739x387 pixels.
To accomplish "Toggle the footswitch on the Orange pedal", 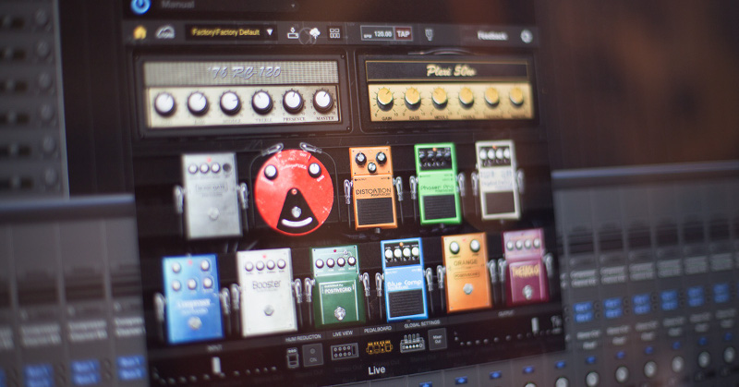I will click(x=467, y=289).
